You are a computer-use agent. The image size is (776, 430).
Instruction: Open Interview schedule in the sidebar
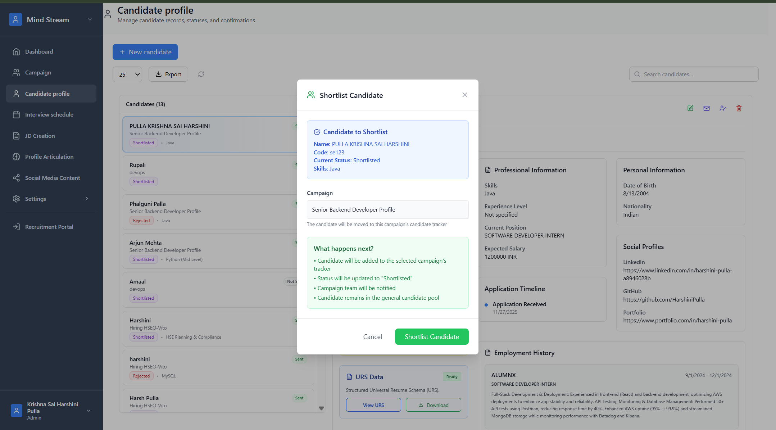(49, 114)
